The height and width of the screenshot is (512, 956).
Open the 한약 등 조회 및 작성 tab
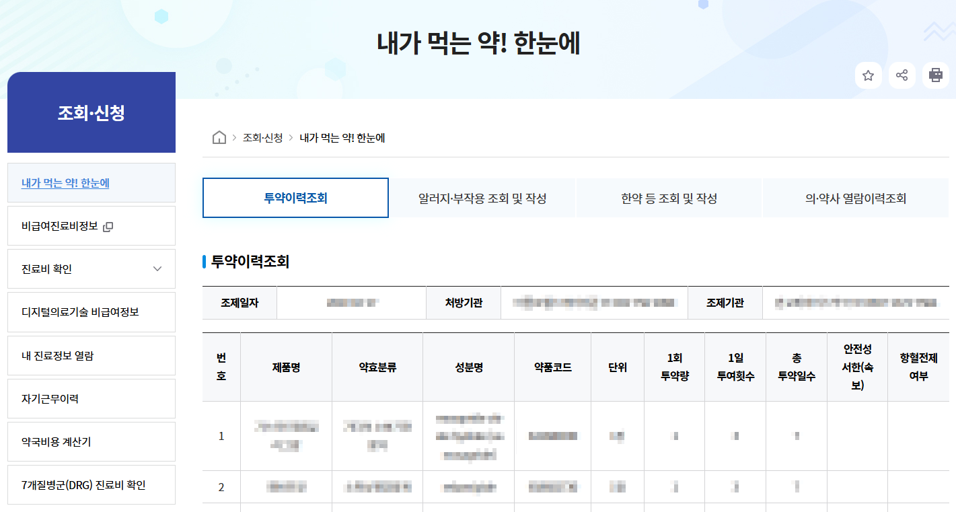pyautogui.click(x=668, y=197)
